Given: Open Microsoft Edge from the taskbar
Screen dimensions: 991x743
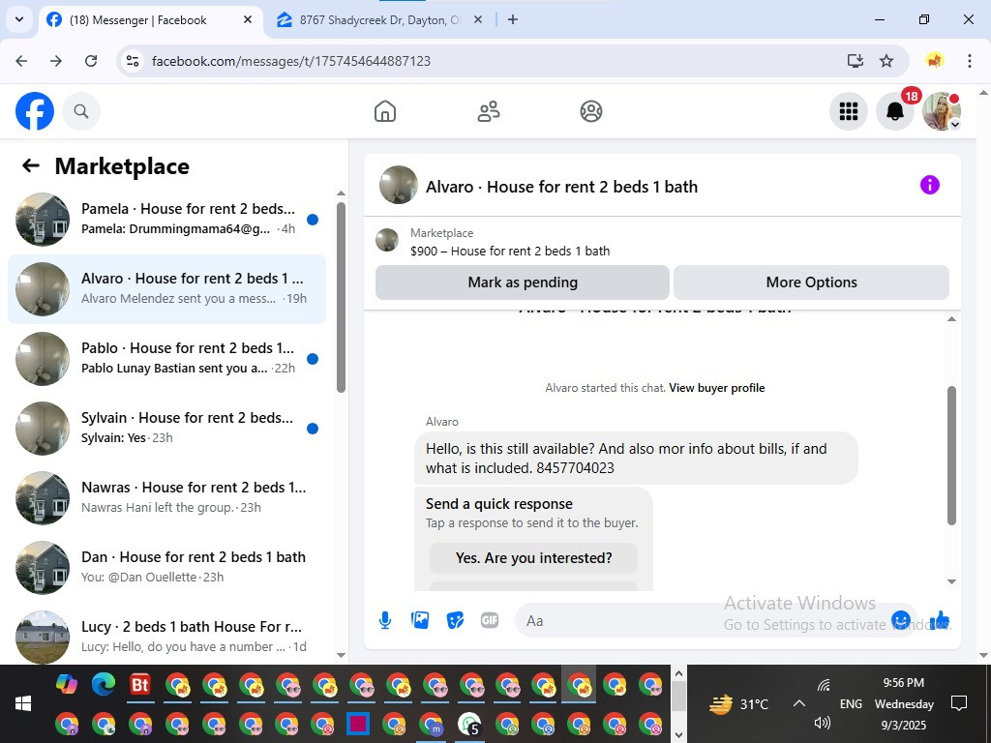Looking at the screenshot, I should [x=104, y=684].
